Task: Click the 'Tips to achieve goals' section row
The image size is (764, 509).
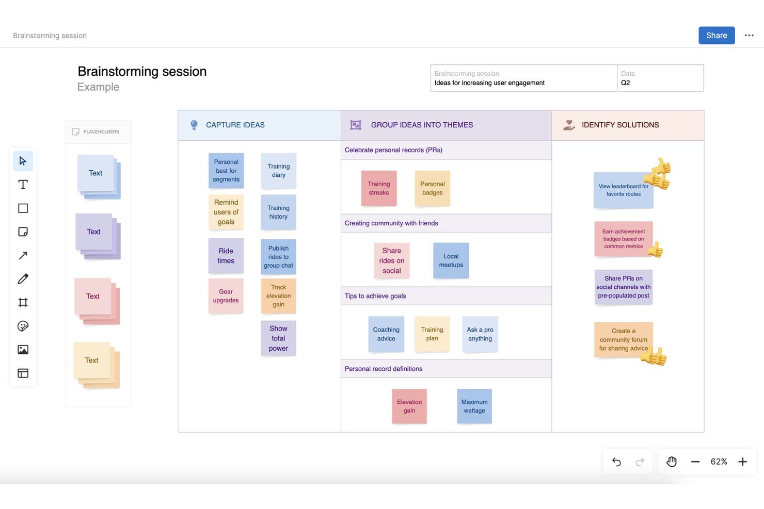Action: tap(446, 296)
